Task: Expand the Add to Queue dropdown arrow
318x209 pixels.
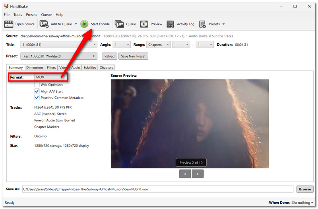Action: [x=76, y=24]
